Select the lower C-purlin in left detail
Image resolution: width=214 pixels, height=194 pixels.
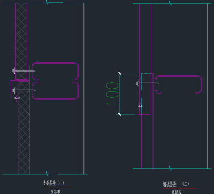coord(55,91)
